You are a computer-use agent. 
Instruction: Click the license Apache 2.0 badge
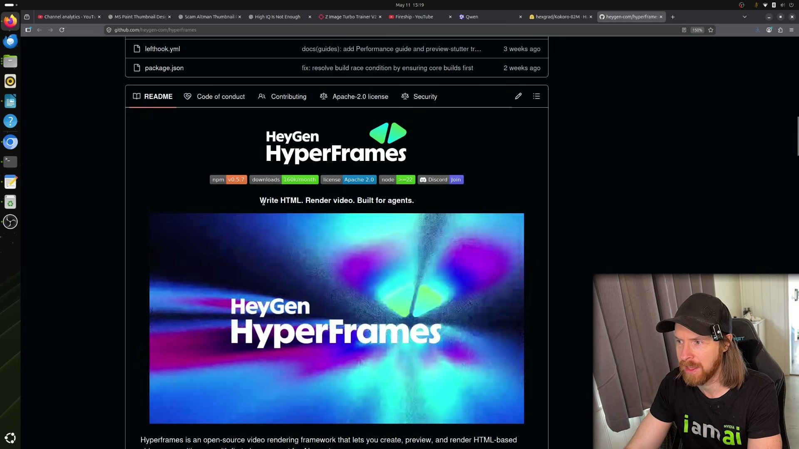349,180
